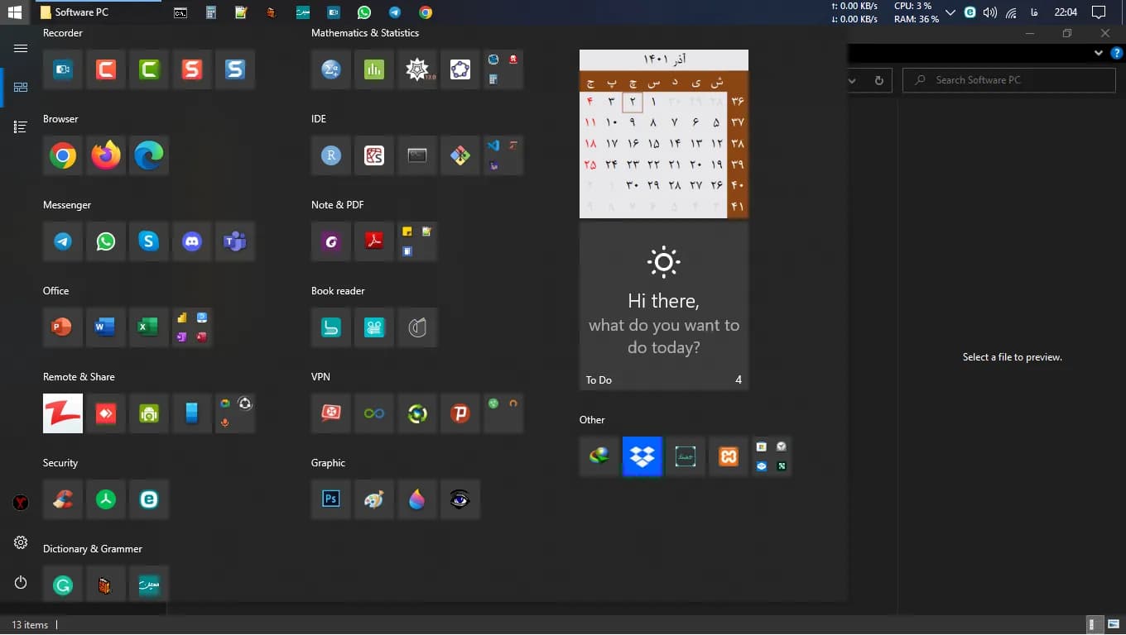Expand the Start menu navigation pane
The width and height of the screenshot is (1126, 635).
click(21, 48)
